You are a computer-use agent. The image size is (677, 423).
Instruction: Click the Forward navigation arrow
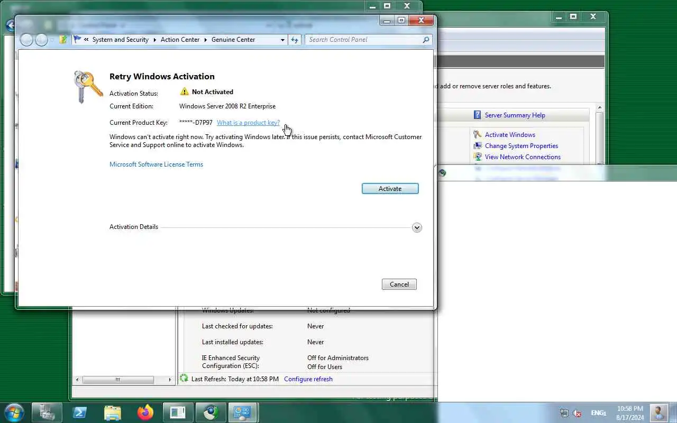[41, 40]
